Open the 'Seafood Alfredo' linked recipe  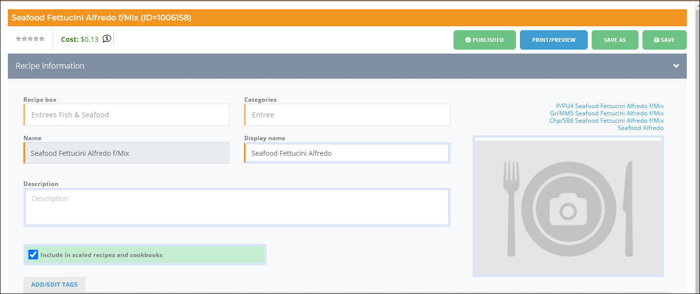[x=640, y=128]
